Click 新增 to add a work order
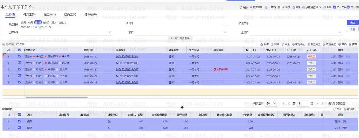 click(286, 8)
